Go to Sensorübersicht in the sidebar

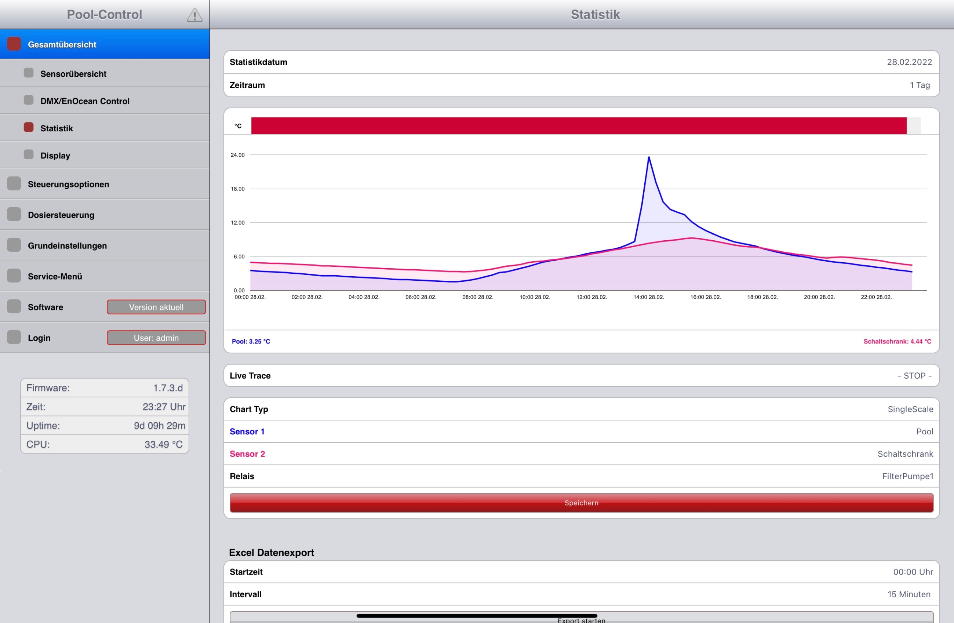point(105,73)
